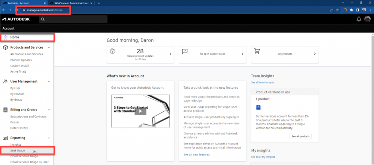Open Custom Install in sidebar
The image size is (374, 165).
[20, 66]
